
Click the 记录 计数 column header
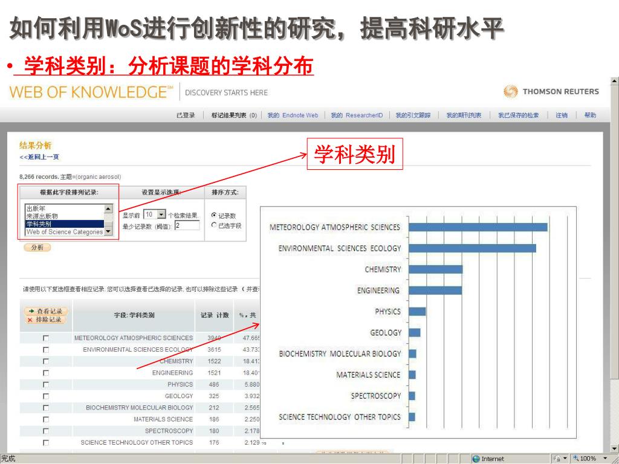coord(215,315)
